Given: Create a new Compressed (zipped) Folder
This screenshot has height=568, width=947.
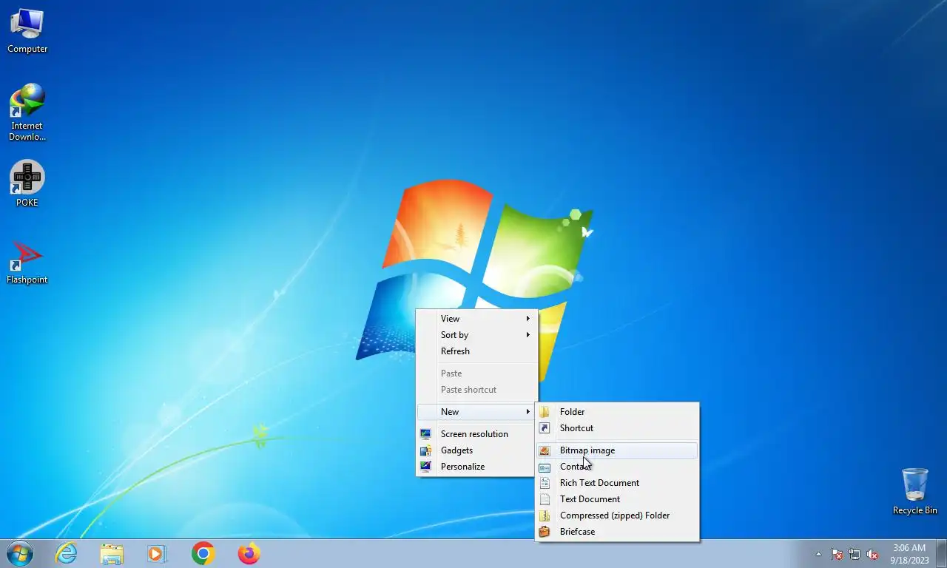Looking at the screenshot, I should [617, 515].
